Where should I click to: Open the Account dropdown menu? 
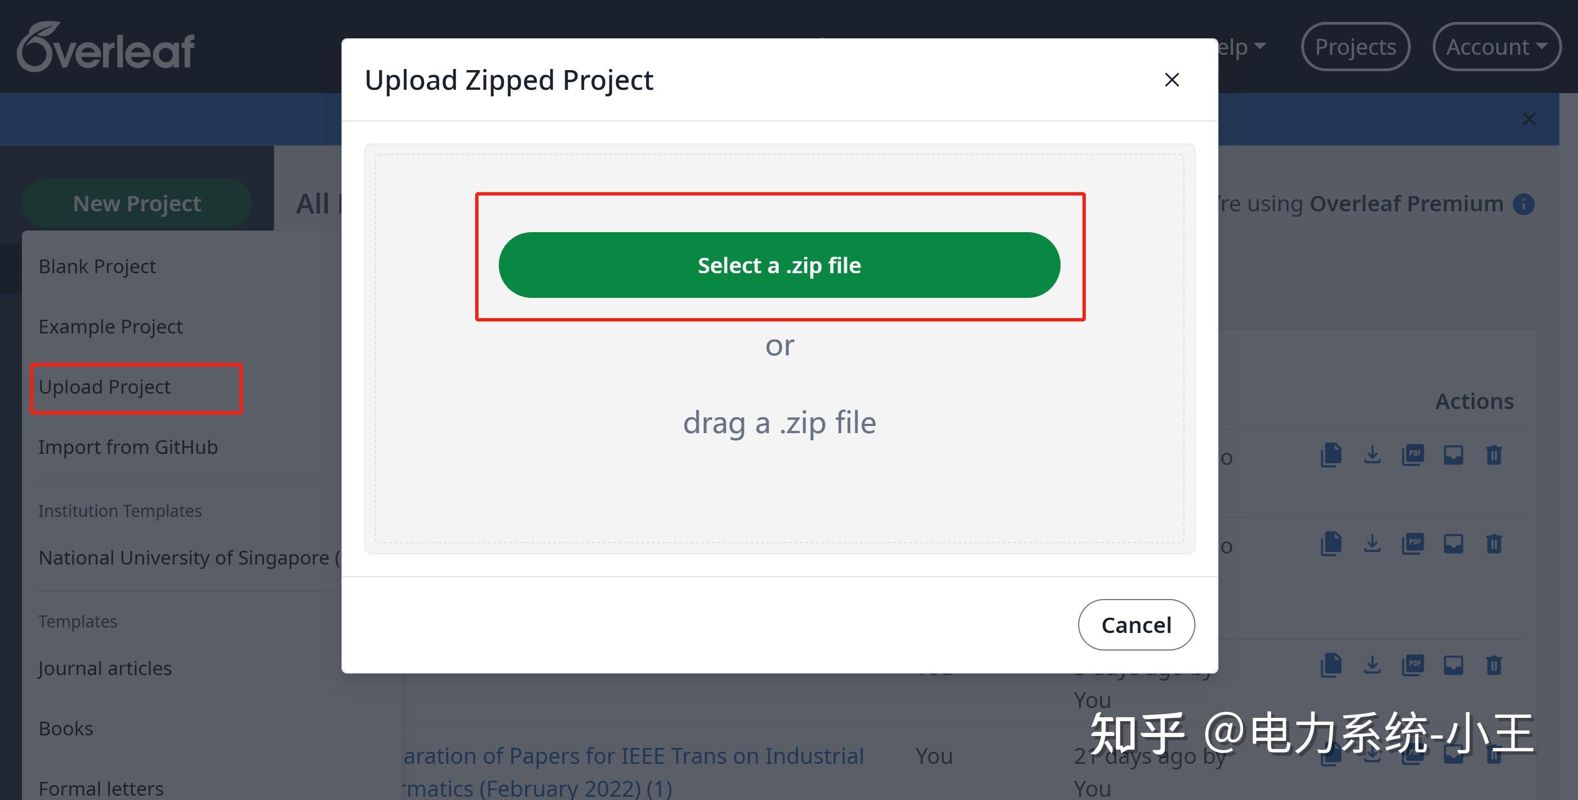click(1496, 47)
